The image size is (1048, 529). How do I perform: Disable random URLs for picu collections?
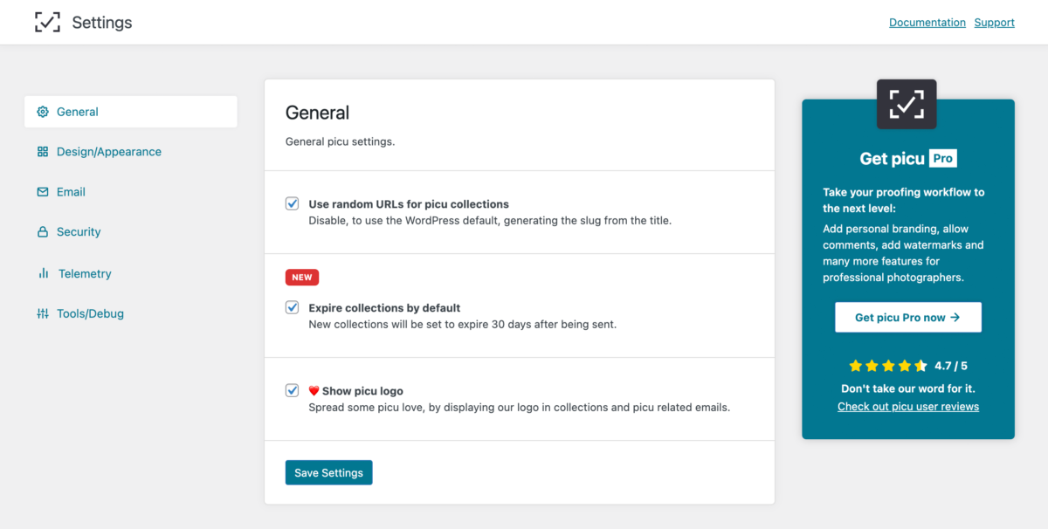tap(293, 203)
